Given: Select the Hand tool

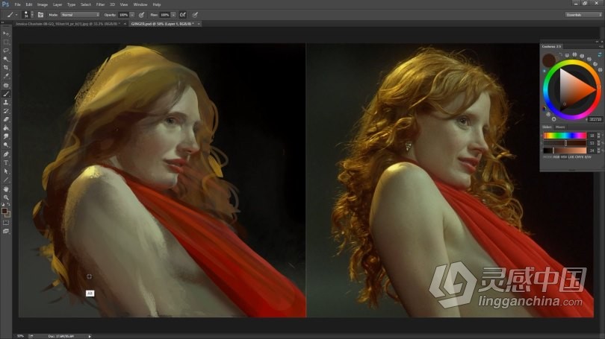Looking at the screenshot, I should [x=6, y=189].
